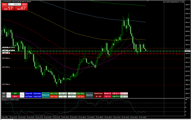Click the SL = BE button
Viewport: 191px width, 120px height.
click(98, 96)
